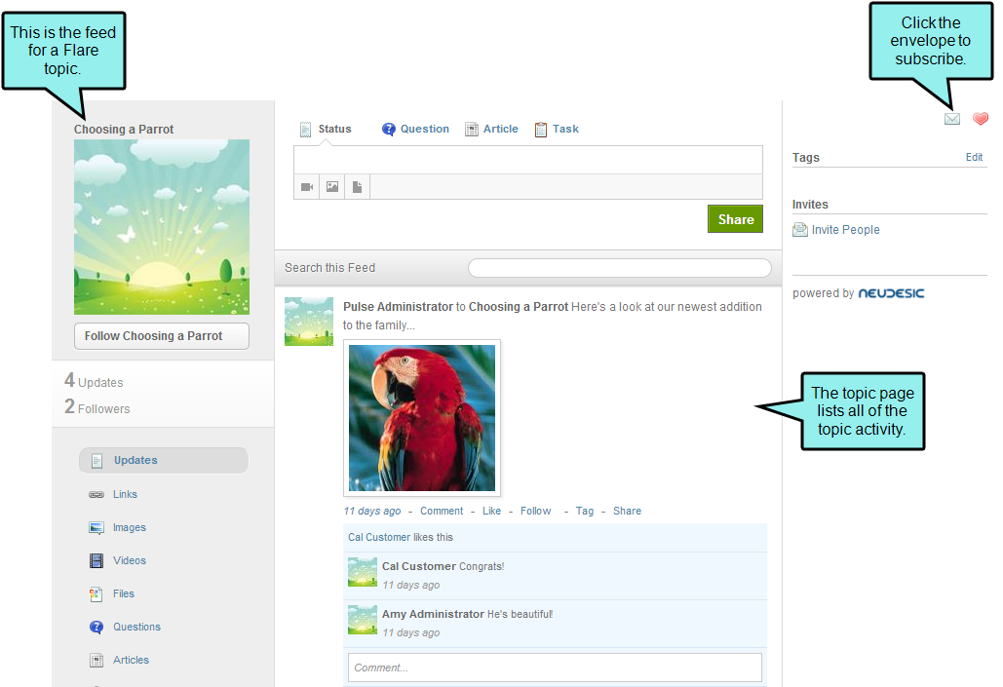
Task: Open Files from the sidebar
Action: 125,593
